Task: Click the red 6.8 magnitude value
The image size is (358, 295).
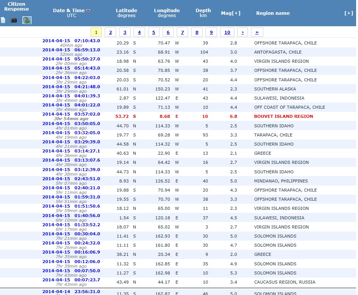Action: 233,116
